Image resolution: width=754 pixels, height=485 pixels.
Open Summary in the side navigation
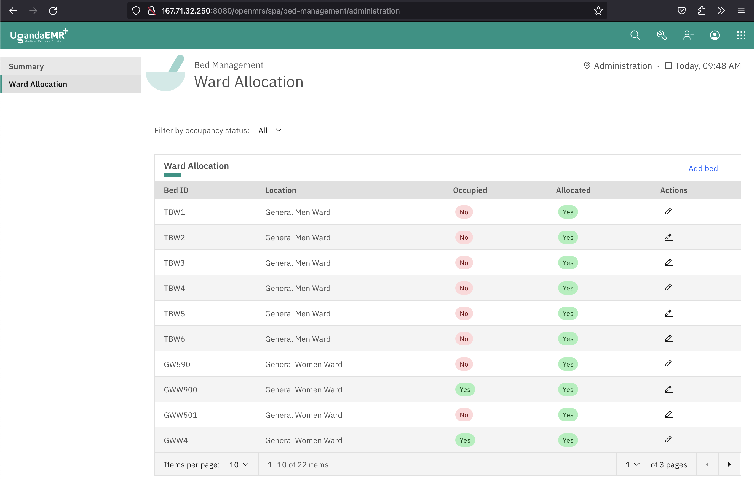coord(70,66)
